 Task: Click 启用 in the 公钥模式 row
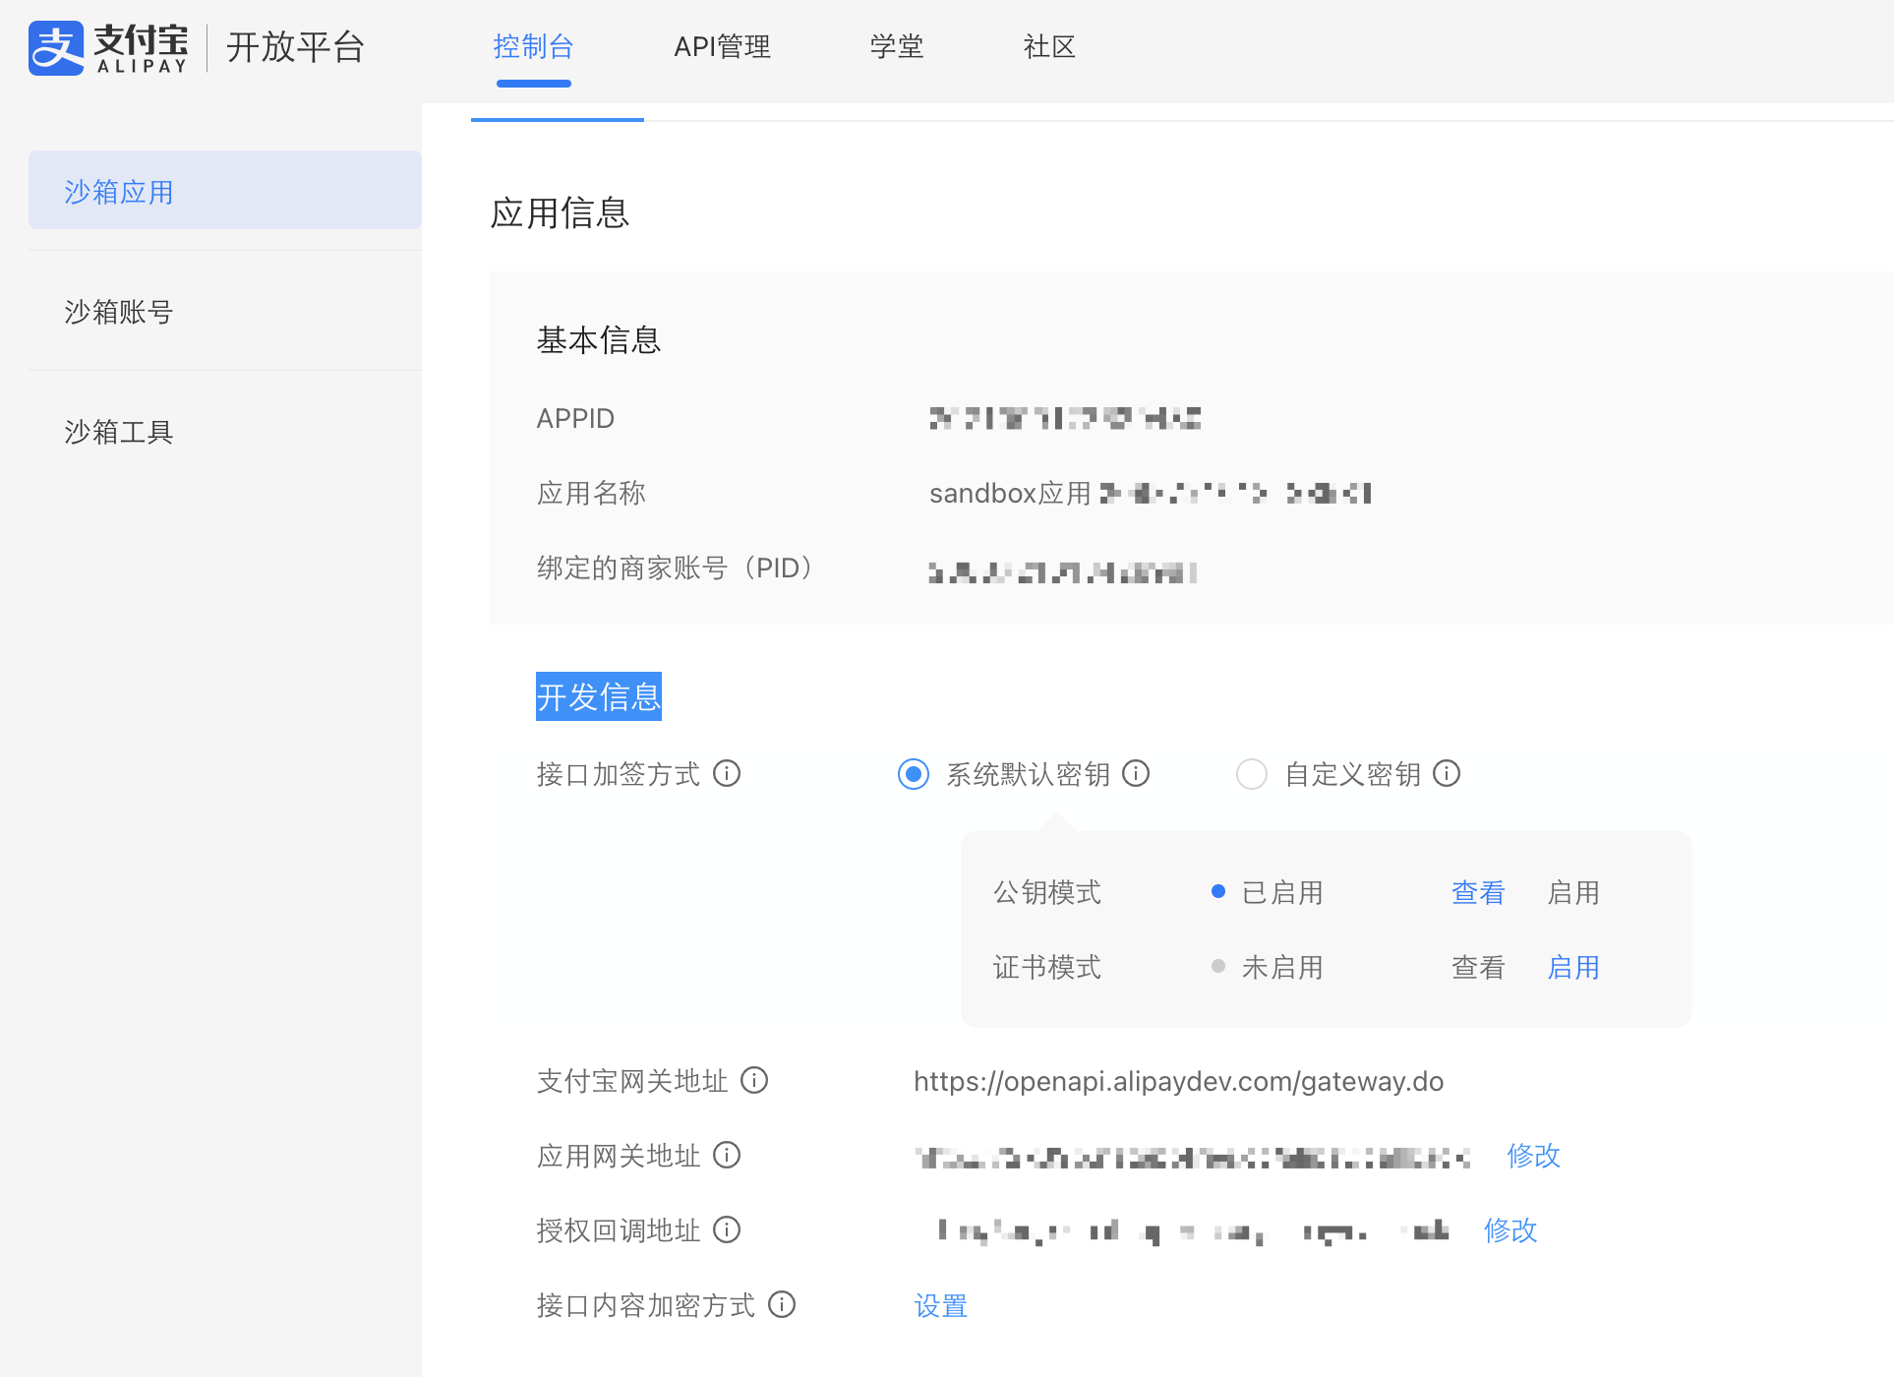[x=1573, y=892]
